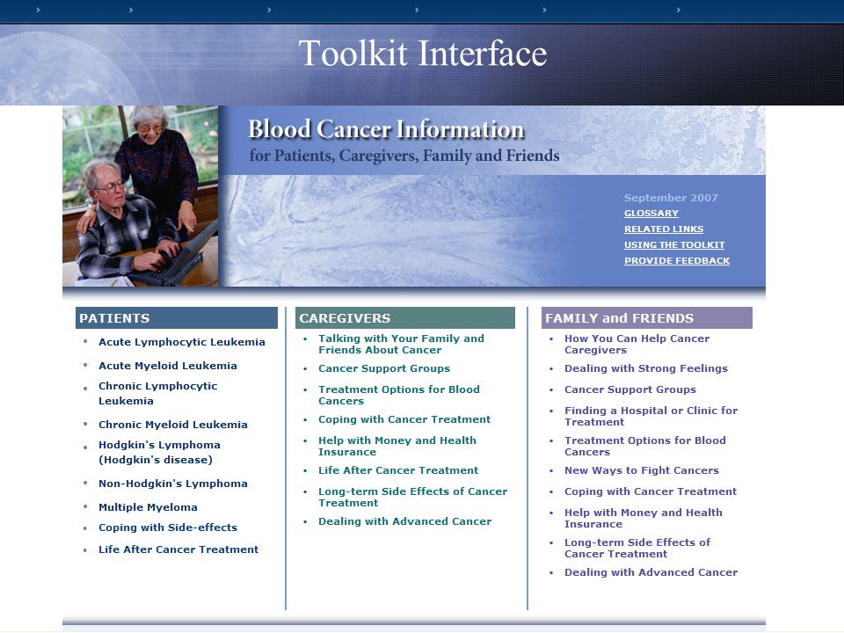Select the Dealing with Strong Feelings link
This screenshot has height=633, width=844.
(646, 368)
